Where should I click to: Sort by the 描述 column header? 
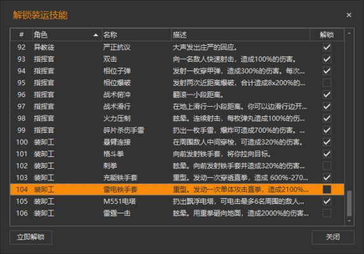241,35
